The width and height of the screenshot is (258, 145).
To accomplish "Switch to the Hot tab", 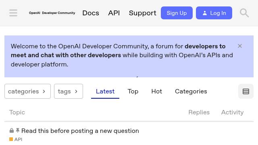I will coord(157,91).
